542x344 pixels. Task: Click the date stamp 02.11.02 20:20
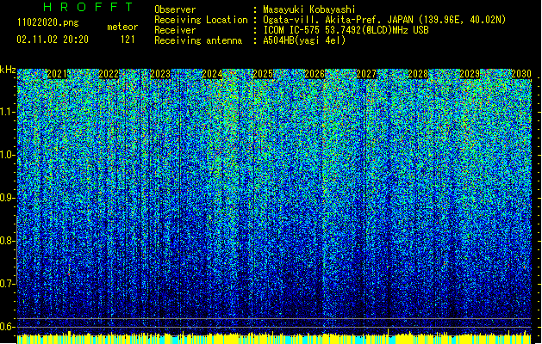point(53,40)
